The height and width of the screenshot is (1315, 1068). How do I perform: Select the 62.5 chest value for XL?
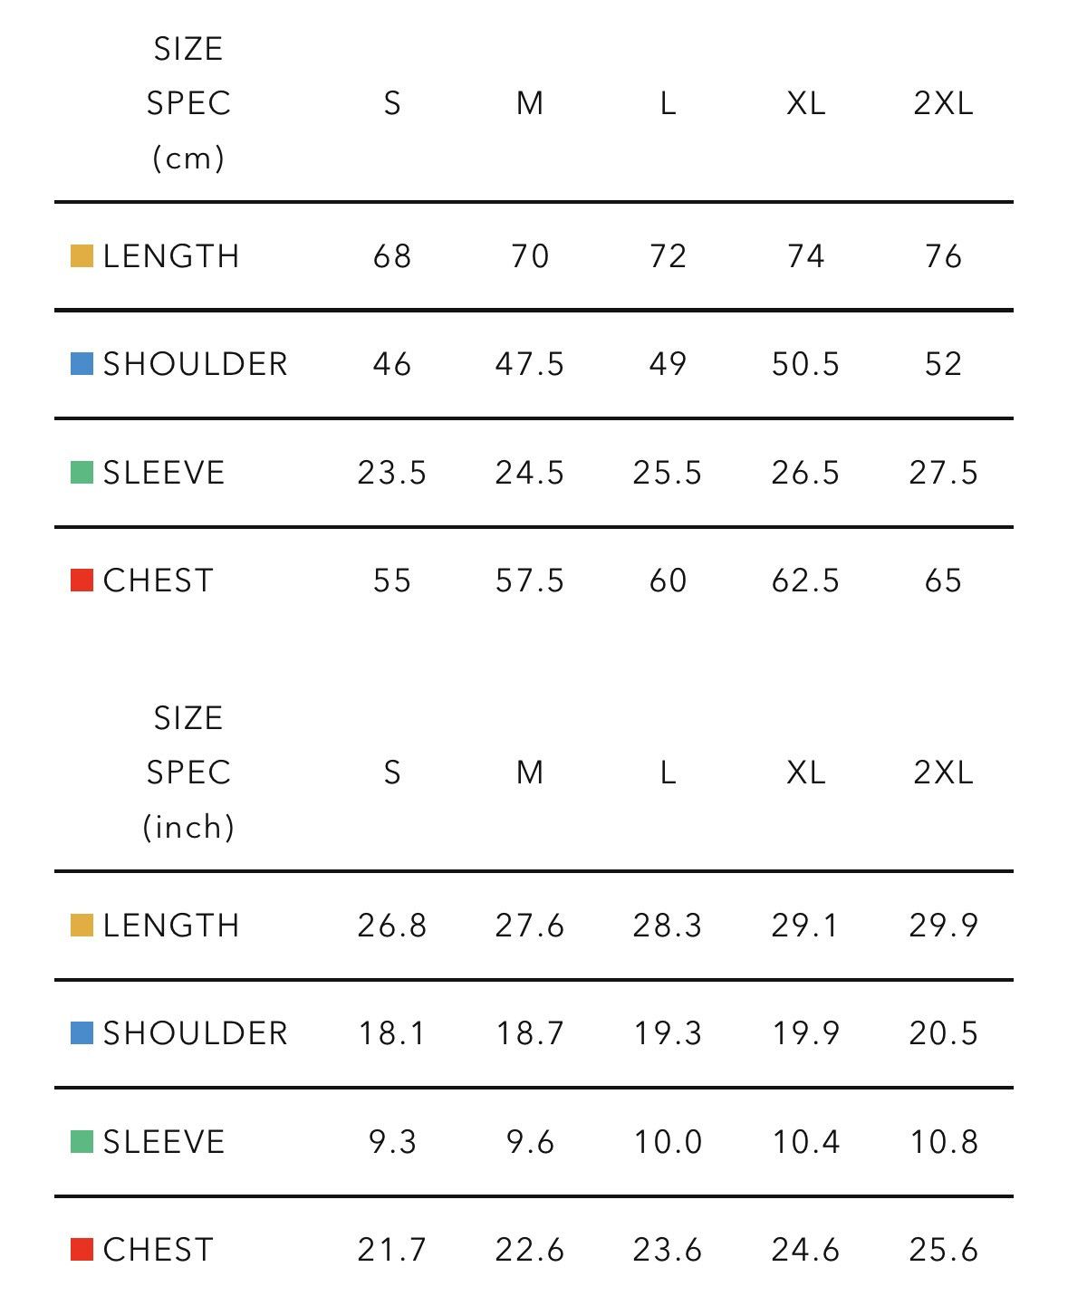click(805, 581)
